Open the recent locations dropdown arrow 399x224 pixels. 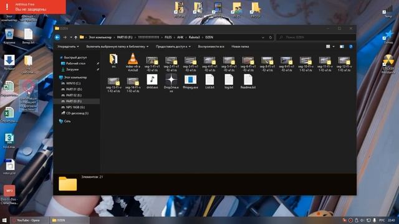71,37
